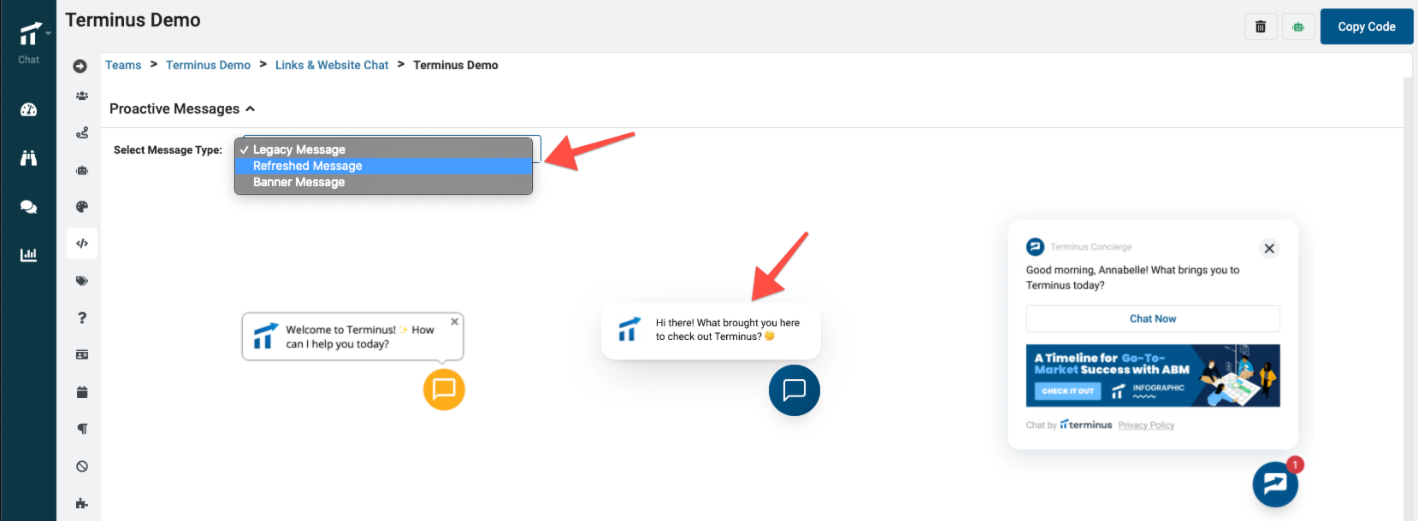The height and width of the screenshot is (521, 1418).
Task: Collapse the Proactive Messages section
Action: tap(182, 108)
